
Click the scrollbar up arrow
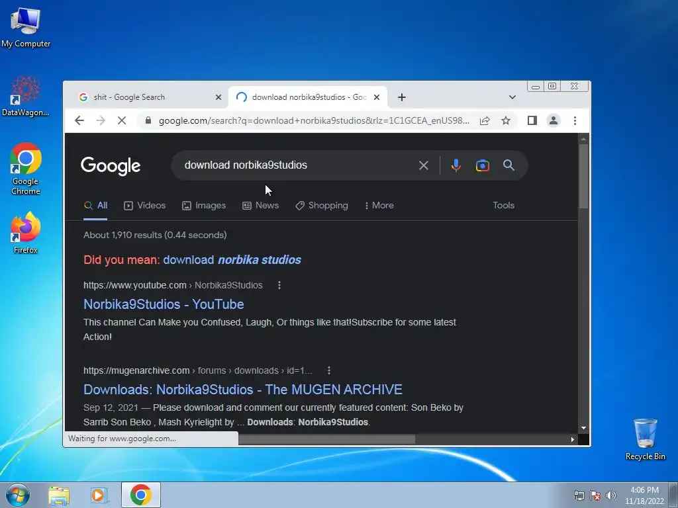point(584,139)
